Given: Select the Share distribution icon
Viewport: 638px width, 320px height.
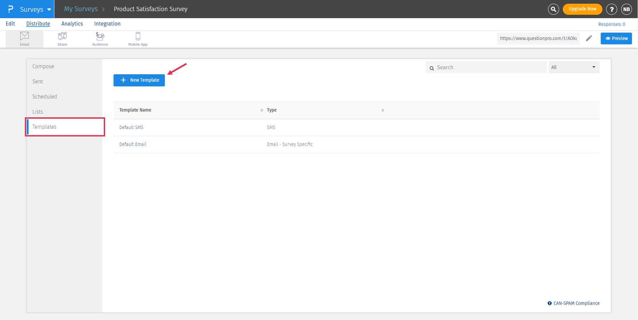Looking at the screenshot, I should 62,39.
